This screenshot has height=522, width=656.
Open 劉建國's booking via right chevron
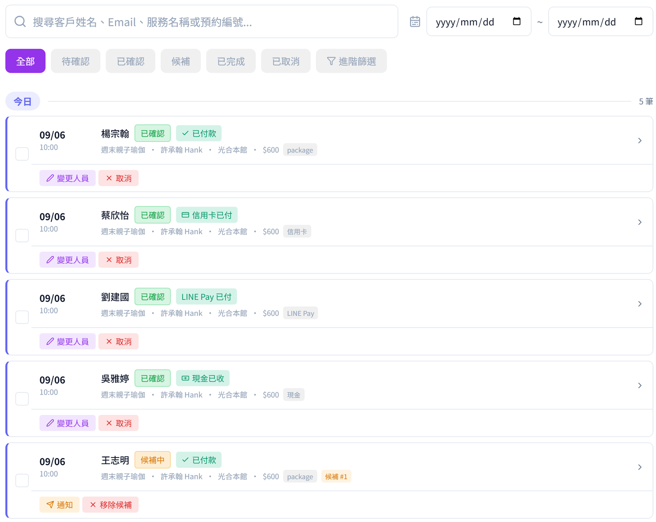640,304
